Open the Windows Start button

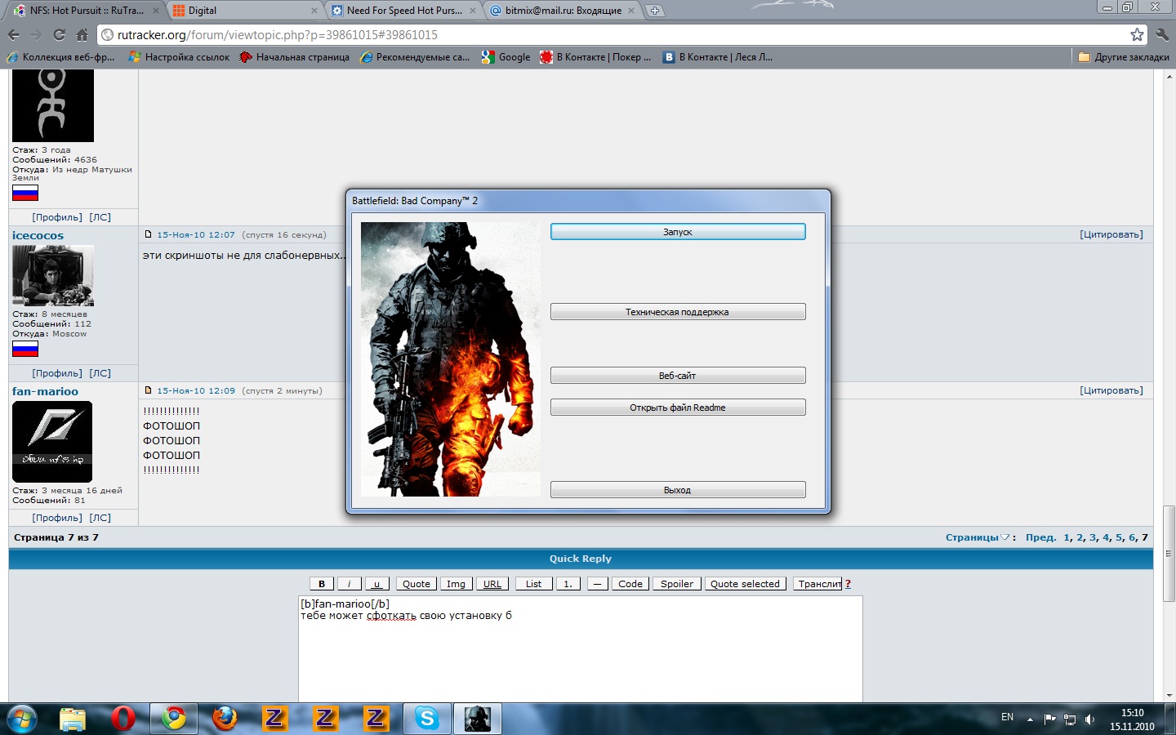22,719
